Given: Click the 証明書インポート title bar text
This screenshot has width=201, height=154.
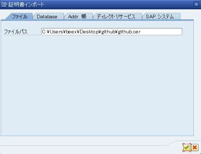Looking at the screenshot, I should tap(26, 5).
